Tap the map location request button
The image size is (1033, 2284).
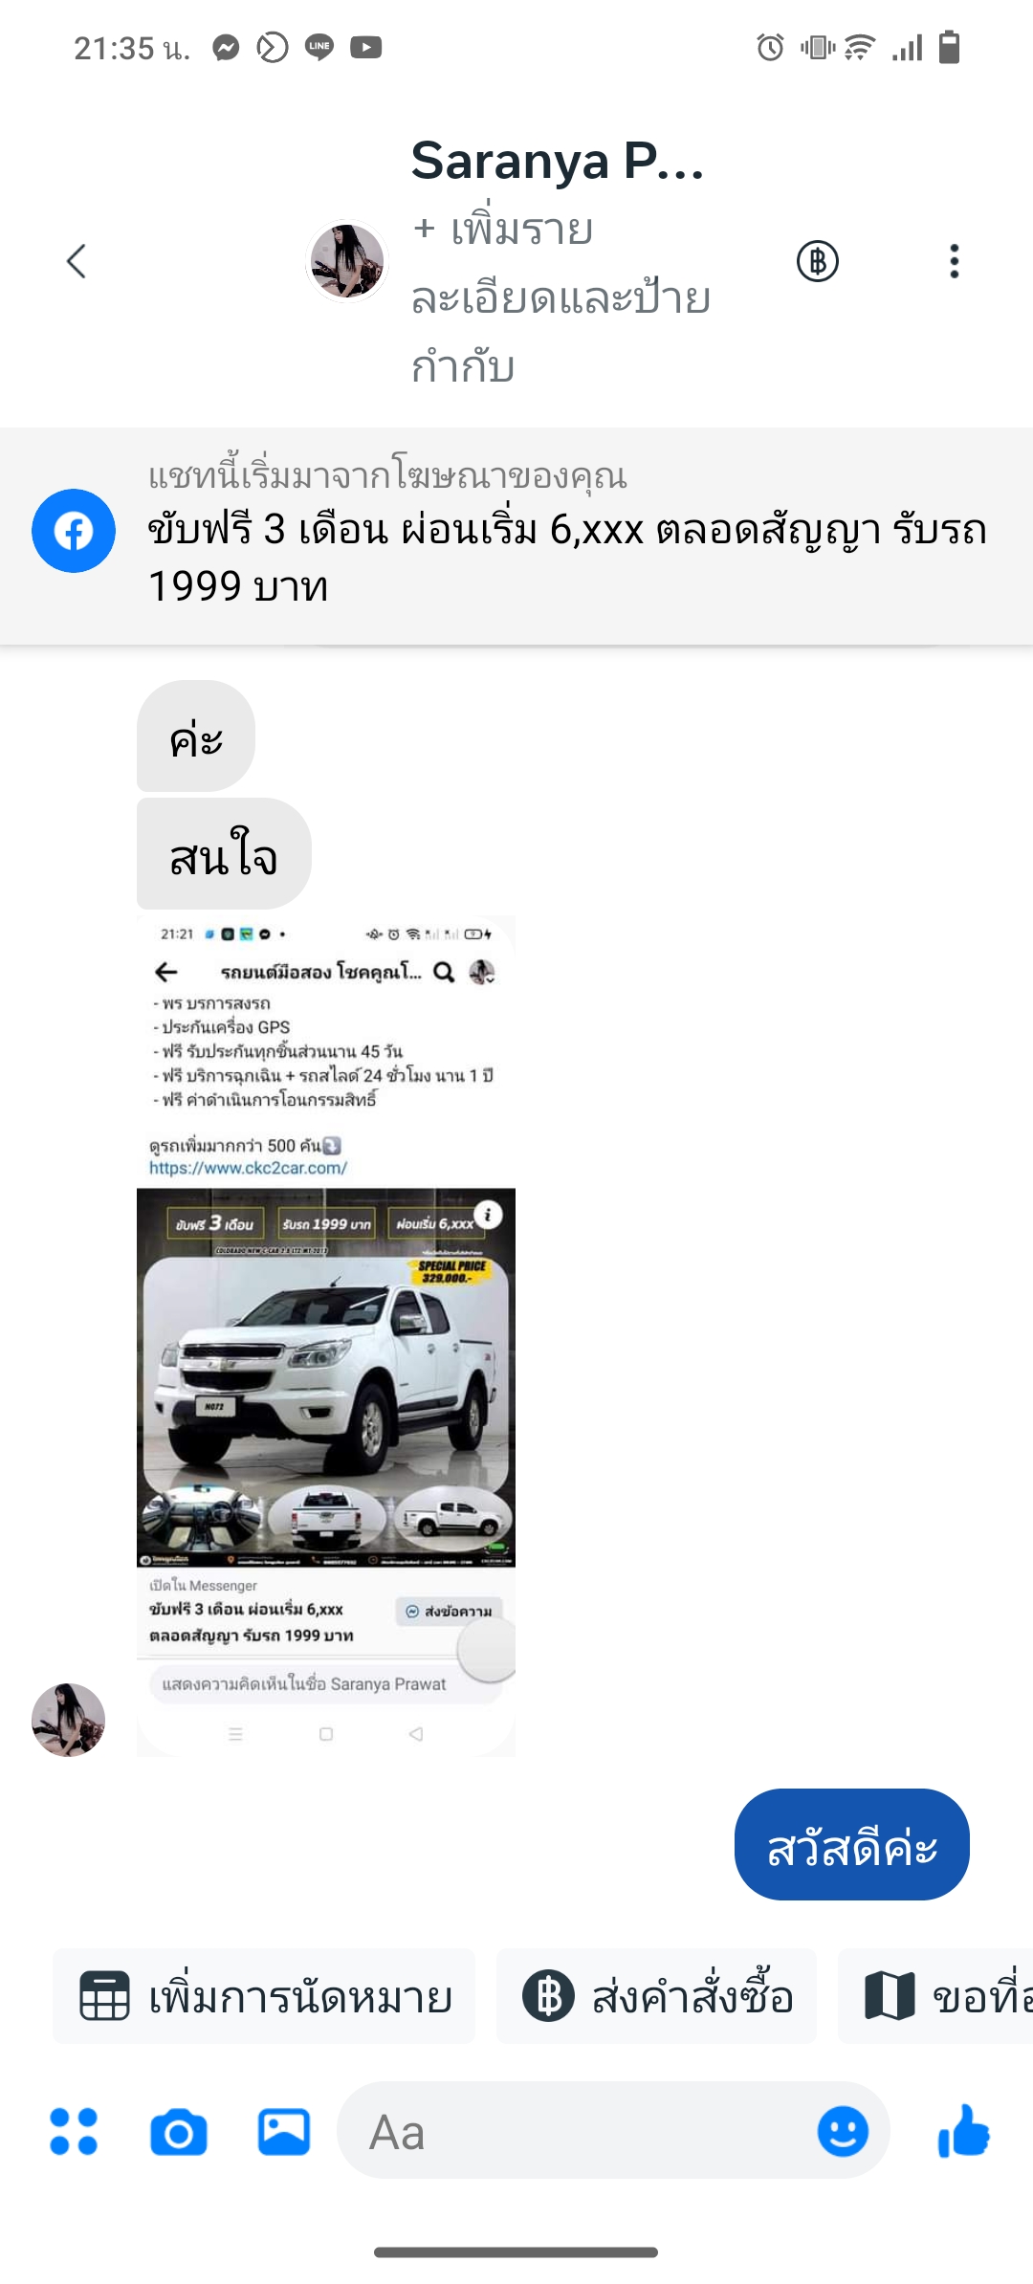point(936,1997)
